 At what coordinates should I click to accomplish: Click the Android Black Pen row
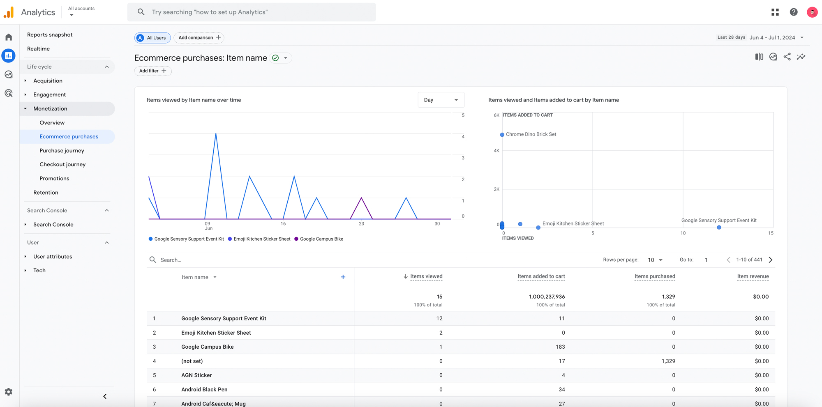(x=461, y=389)
